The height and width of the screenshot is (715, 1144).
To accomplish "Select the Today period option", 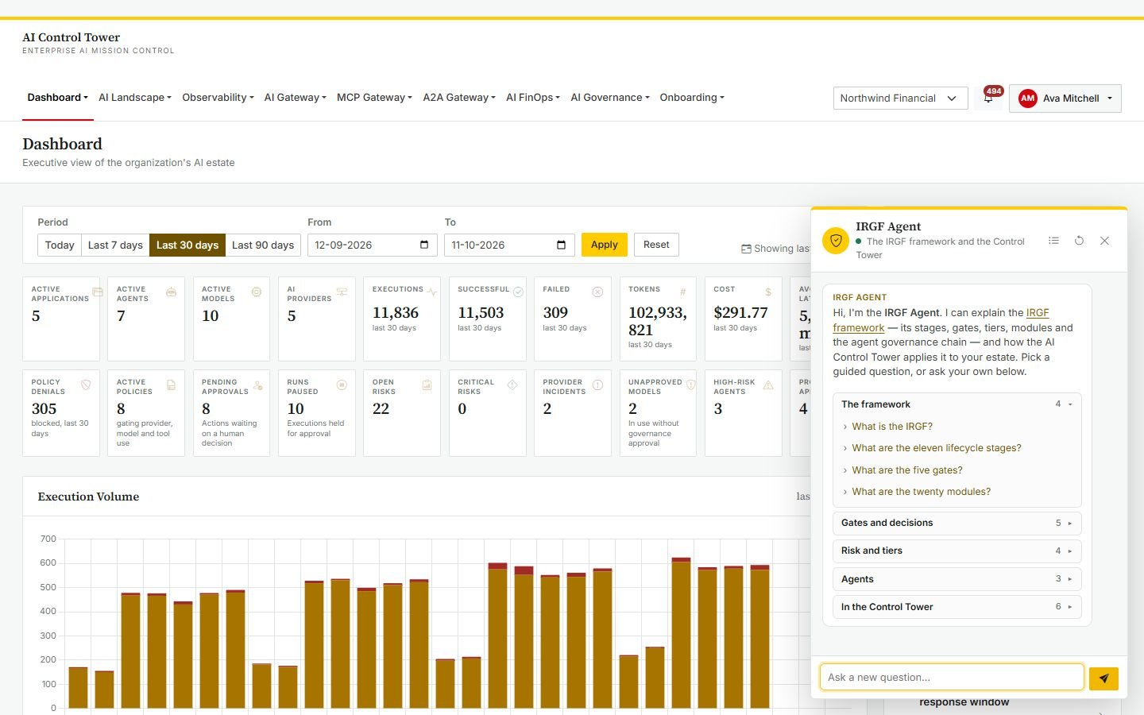I will pos(60,245).
